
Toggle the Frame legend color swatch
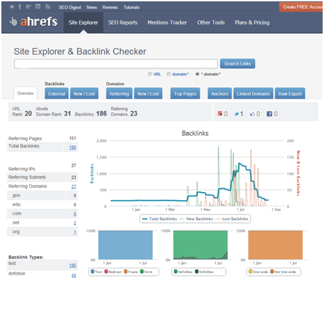coord(126,272)
